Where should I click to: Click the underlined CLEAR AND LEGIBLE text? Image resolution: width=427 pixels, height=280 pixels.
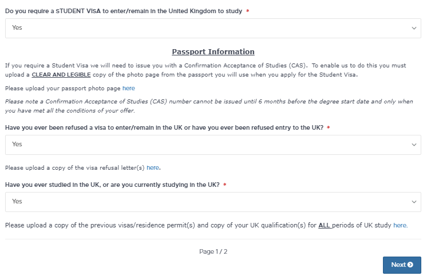coord(61,75)
